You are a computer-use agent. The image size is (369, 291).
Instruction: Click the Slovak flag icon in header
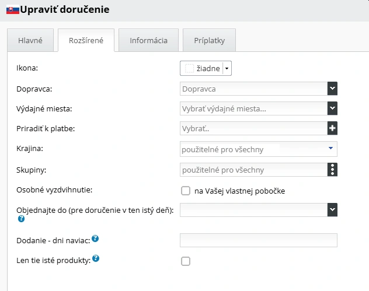(13, 10)
